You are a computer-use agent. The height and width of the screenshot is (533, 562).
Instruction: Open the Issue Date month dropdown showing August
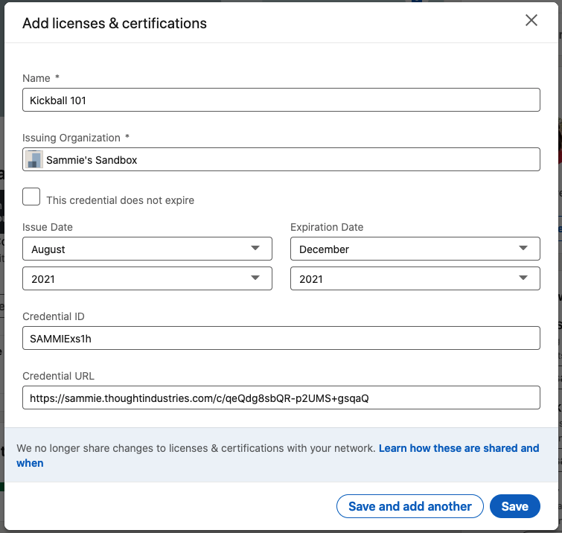click(x=147, y=249)
